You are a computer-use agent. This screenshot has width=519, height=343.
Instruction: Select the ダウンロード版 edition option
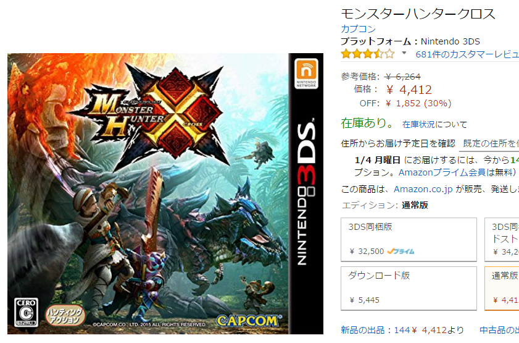click(409, 289)
